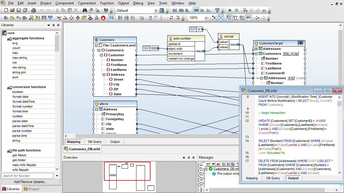
Task: Select the JAVA code generation button
Action: click(196, 10)
